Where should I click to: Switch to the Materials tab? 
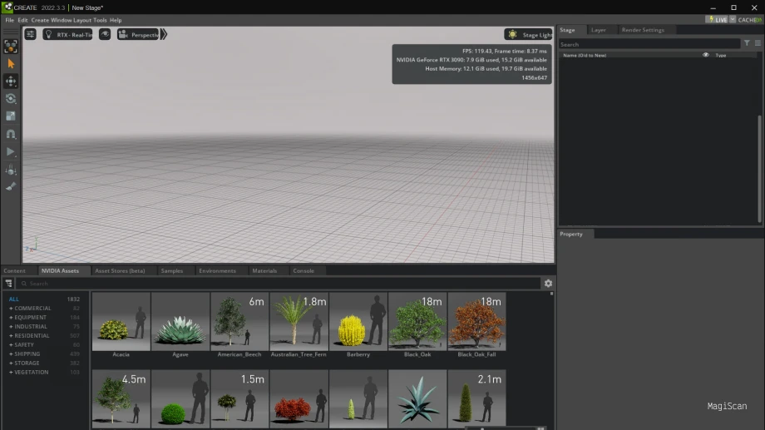264,270
